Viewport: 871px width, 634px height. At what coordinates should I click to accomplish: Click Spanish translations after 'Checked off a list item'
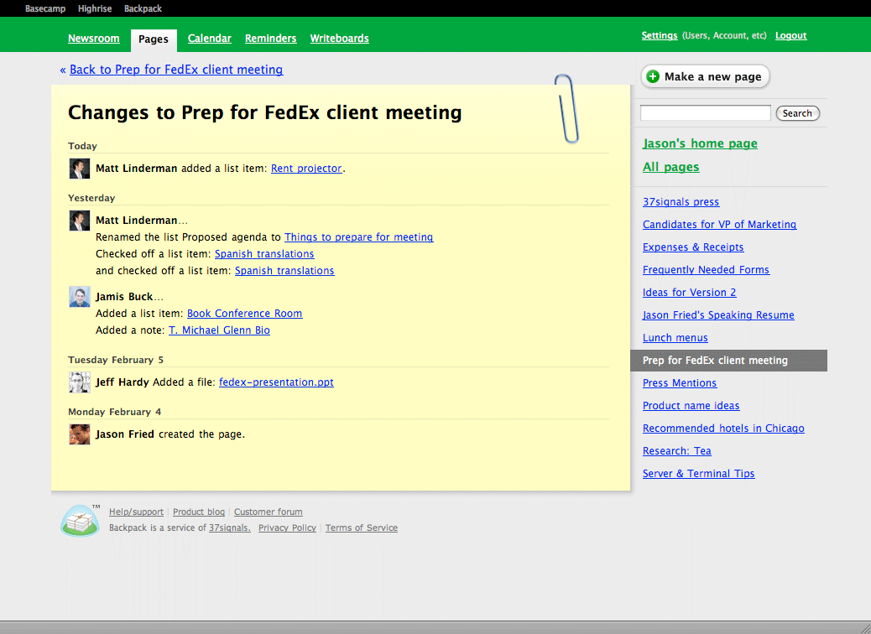[x=264, y=254]
